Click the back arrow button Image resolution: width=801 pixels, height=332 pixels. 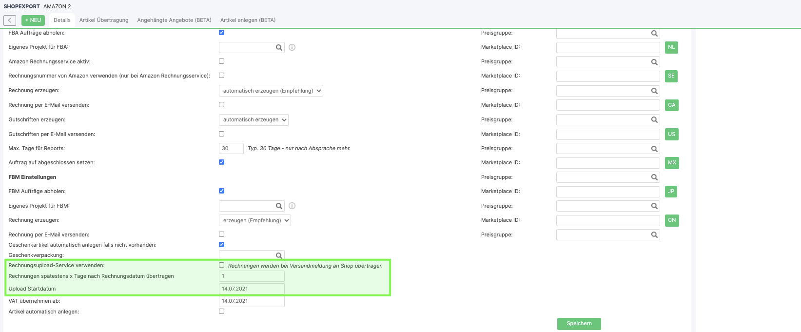coord(10,20)
